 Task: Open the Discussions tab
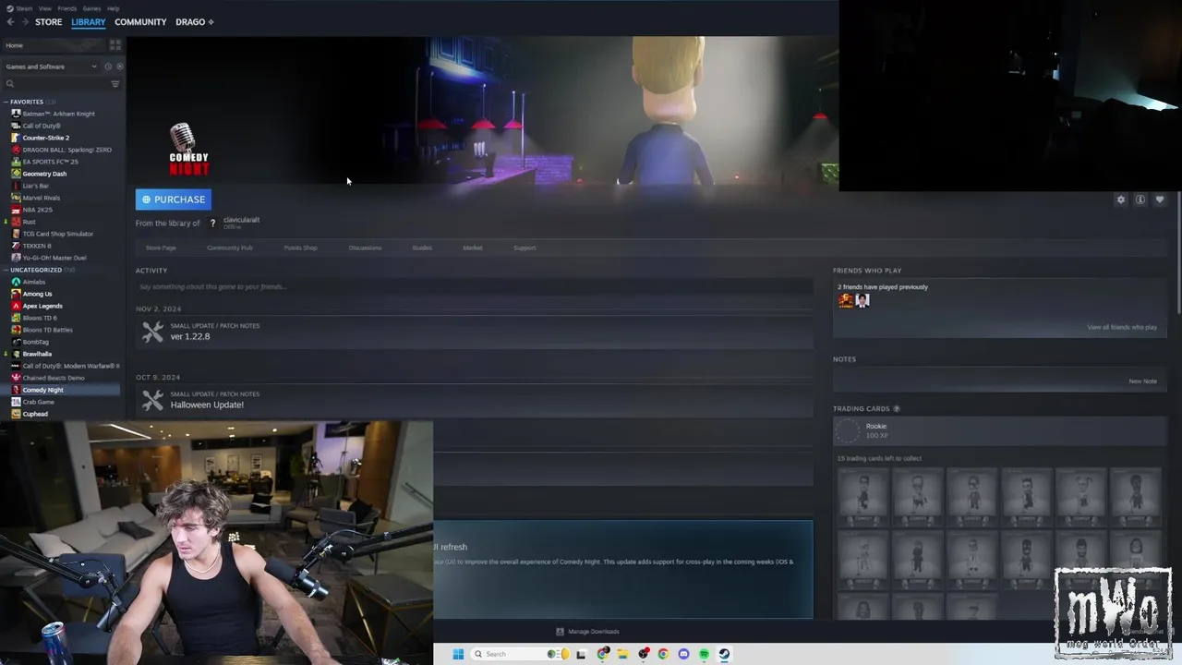(365, 248)
